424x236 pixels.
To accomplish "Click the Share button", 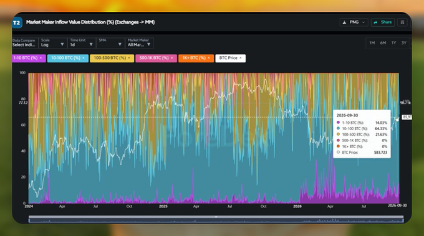I will point(383,22).
